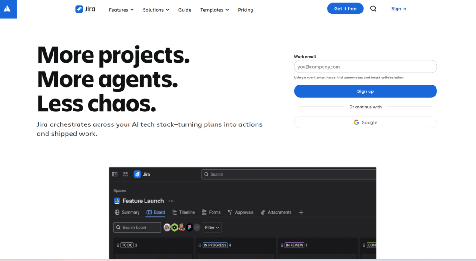Click the Approvals icon

tap(230, 213)
